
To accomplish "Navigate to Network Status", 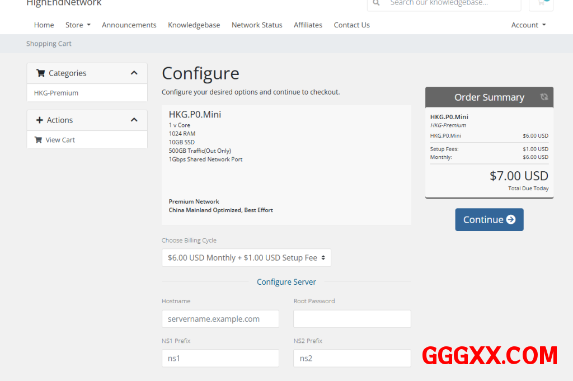I will coord(257,25).
